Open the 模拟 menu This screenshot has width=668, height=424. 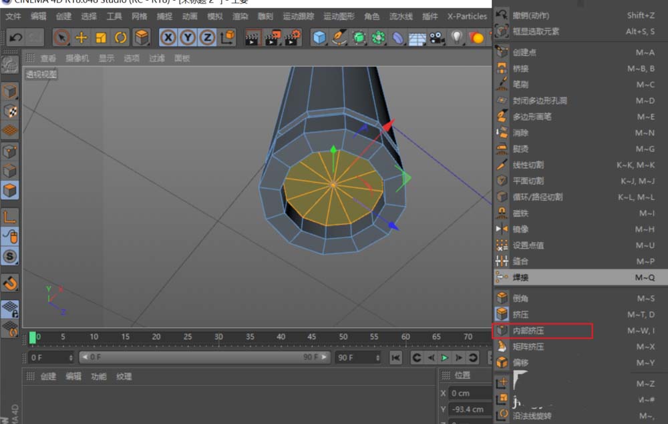pos(214,16)
